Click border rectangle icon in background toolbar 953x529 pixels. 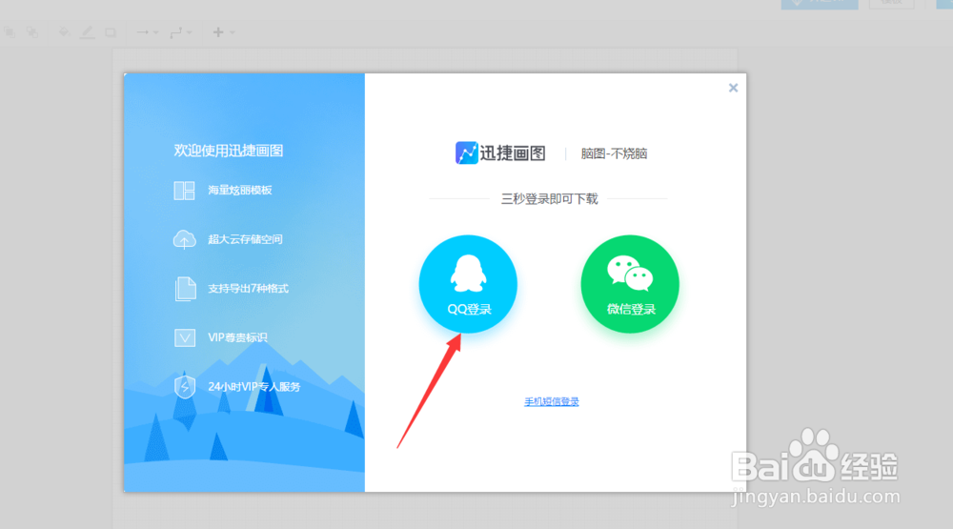pyautogui.click(x=110, y=32)
